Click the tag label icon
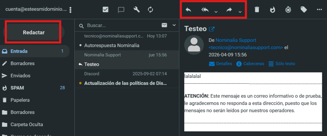Screen dimensions: 327x136 tap(304, 10)
